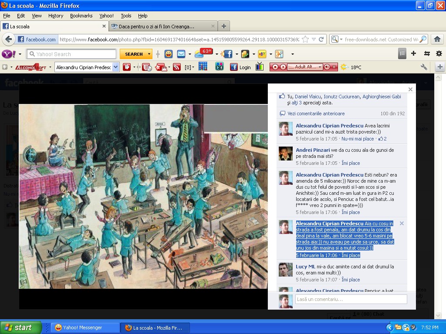
Task: Stop the toolbar radio player
Action: (x=275, y=67)
